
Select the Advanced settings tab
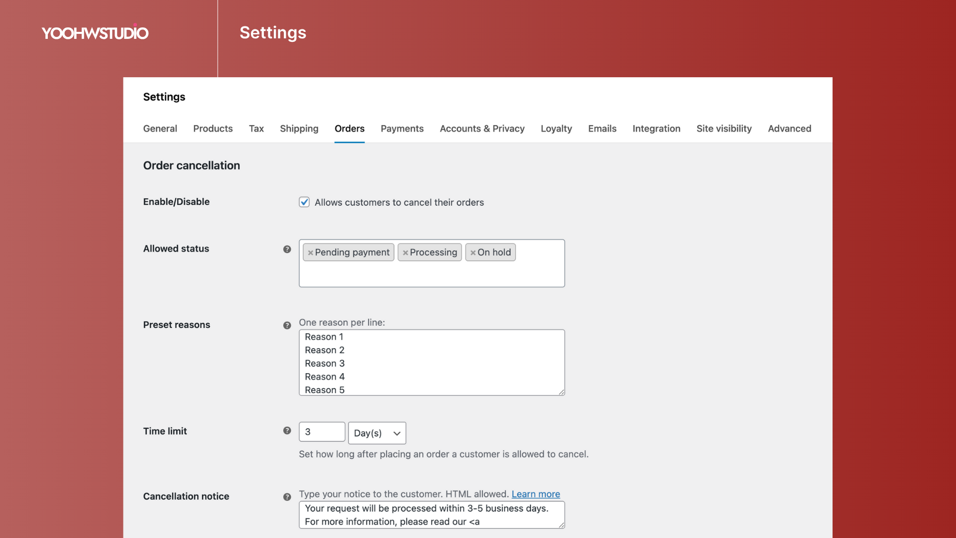point(789,129)
